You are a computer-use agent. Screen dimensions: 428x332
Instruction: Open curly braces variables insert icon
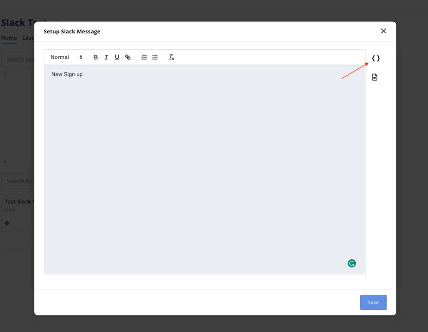376,58
